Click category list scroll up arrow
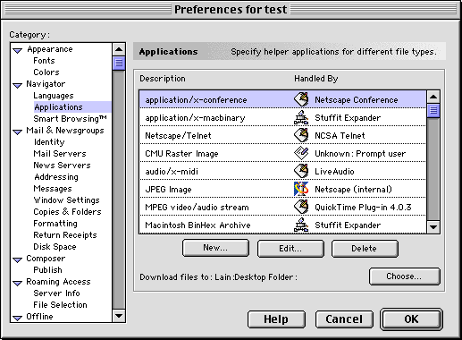Screen dimensions: 462x340 [x=119, y=49]
